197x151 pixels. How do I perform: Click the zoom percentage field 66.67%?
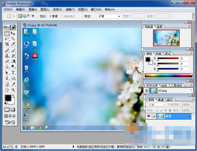point(8,147)
